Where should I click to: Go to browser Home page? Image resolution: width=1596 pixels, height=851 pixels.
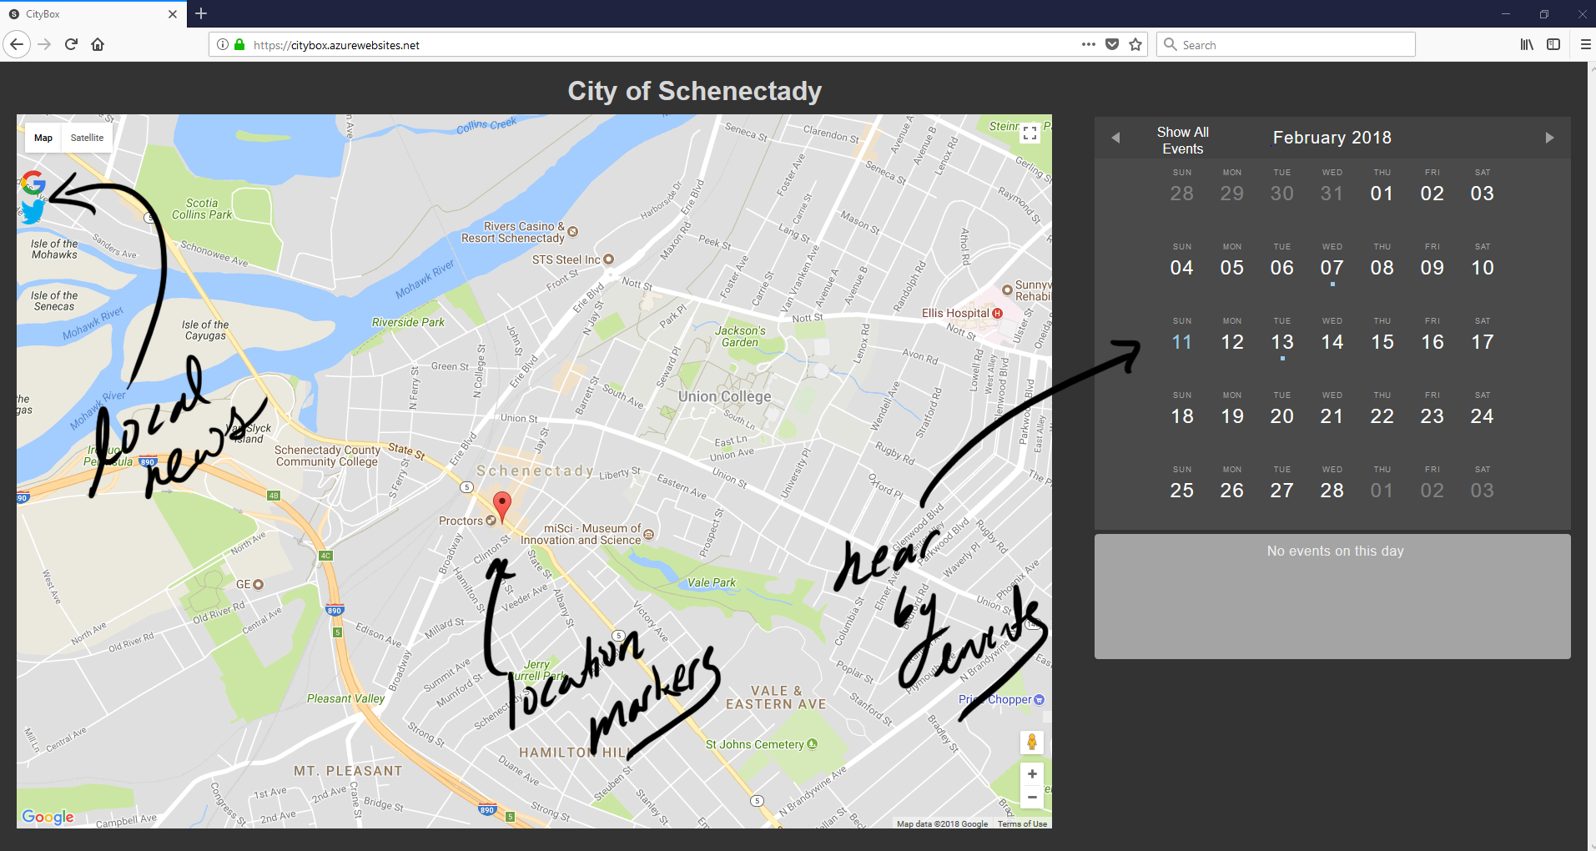[98, 44]
